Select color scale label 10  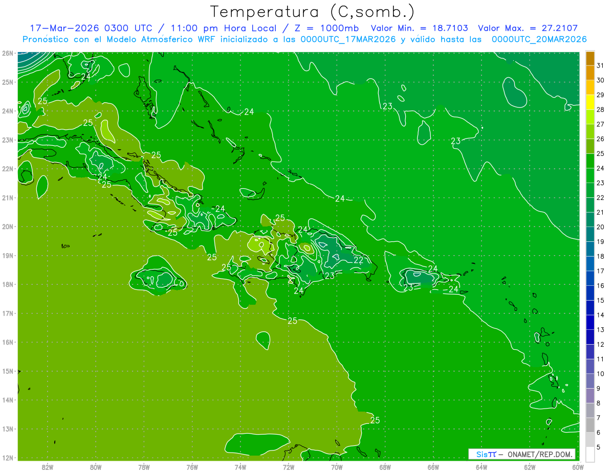coord(600,373)
